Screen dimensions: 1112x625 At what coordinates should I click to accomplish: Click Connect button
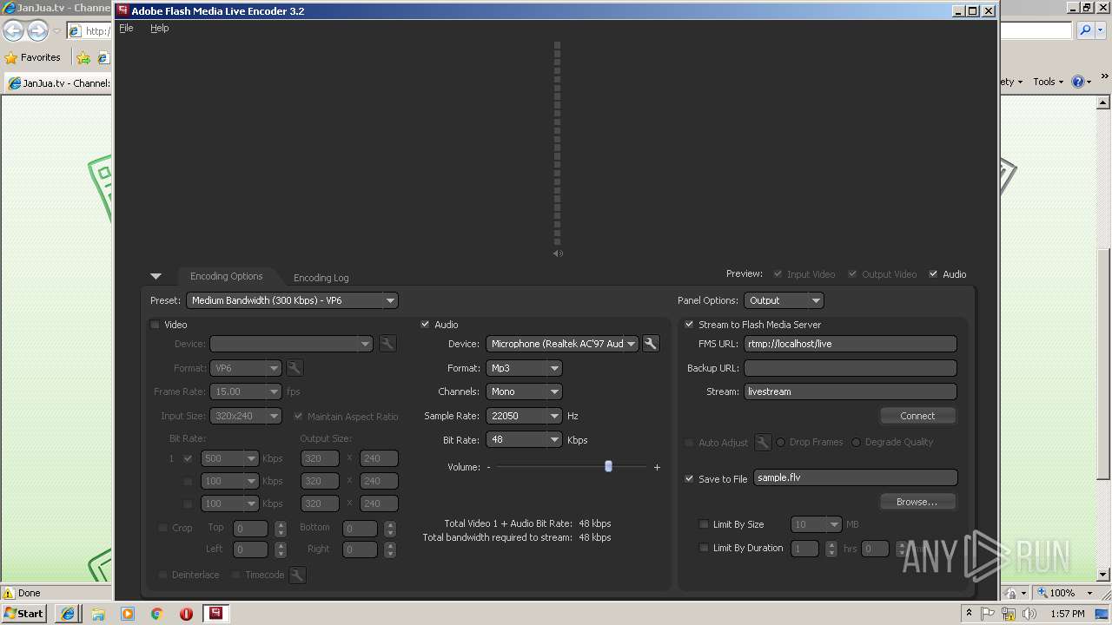click(x=917, y=416)
